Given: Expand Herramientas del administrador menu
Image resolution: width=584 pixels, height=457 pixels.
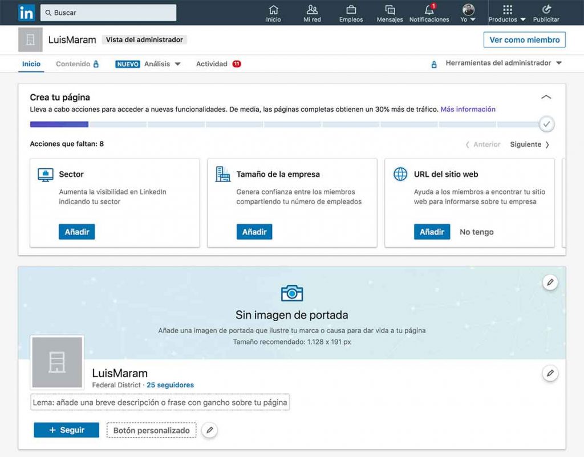Looking at the screenshot, I should (x=503, y=63).
